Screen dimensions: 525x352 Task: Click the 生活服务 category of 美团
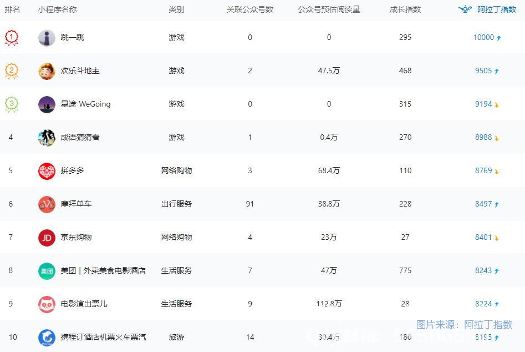pos(176,270)
